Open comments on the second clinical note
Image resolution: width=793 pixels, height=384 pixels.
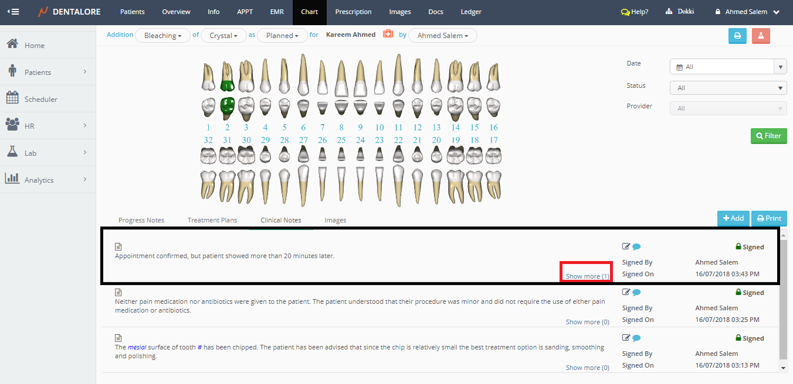(x=636, y=292)
